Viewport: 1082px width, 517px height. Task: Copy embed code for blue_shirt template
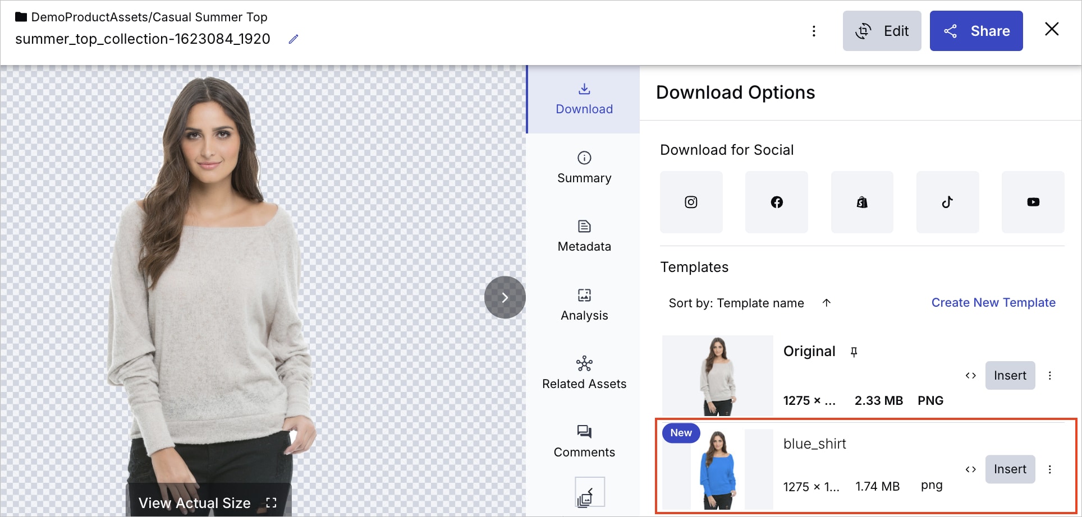pyautogui.click(x=970, y=469)
